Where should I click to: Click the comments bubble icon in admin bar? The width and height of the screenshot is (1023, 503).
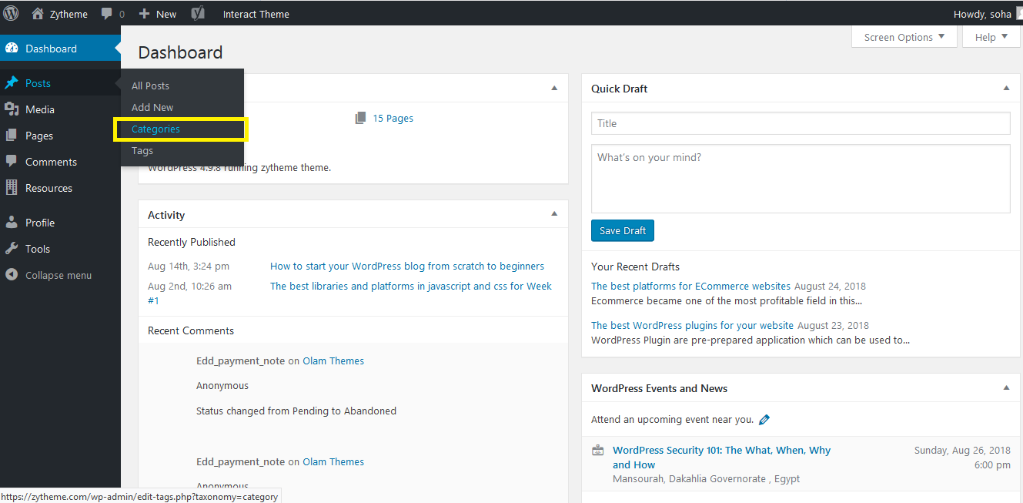107,14
